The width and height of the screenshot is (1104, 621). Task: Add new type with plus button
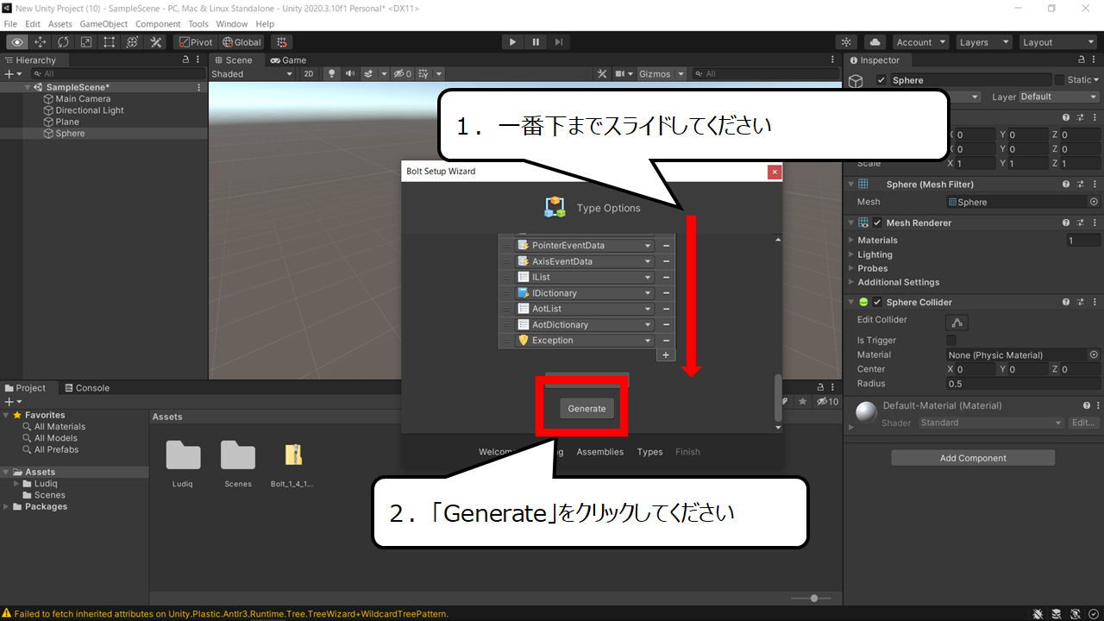click(665, 354)
